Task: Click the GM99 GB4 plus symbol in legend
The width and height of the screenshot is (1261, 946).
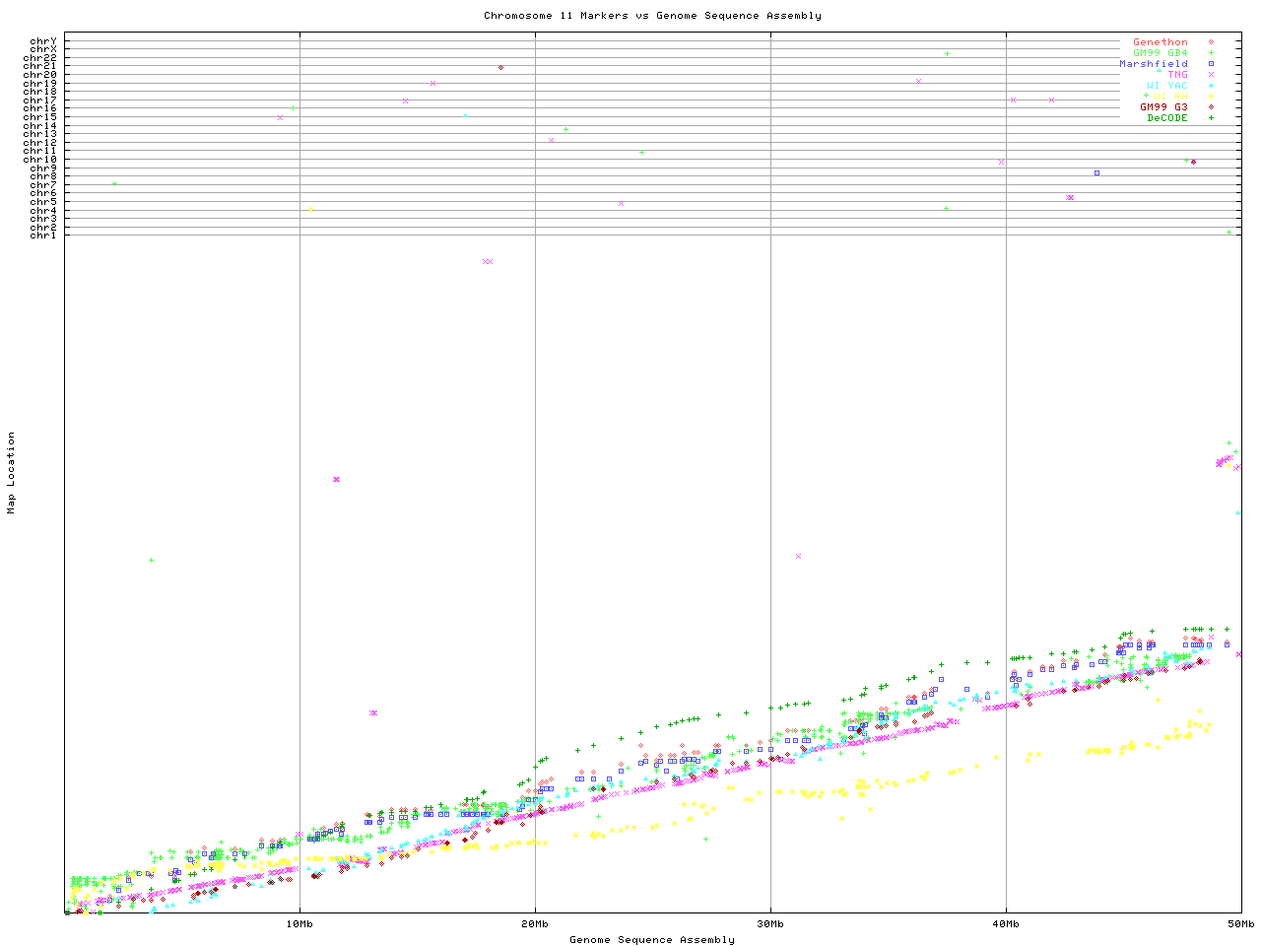Action: click(x=1211, y=53)
